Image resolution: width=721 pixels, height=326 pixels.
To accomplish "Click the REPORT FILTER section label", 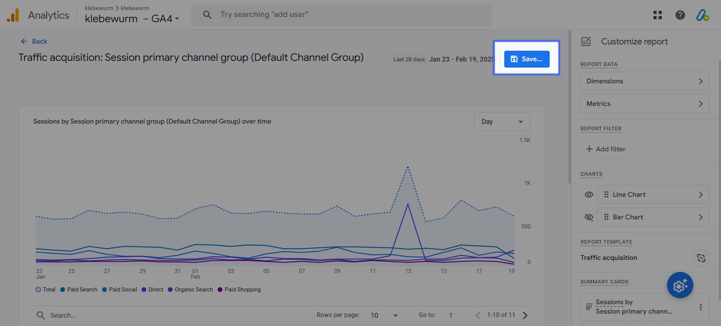I will 601,128.
